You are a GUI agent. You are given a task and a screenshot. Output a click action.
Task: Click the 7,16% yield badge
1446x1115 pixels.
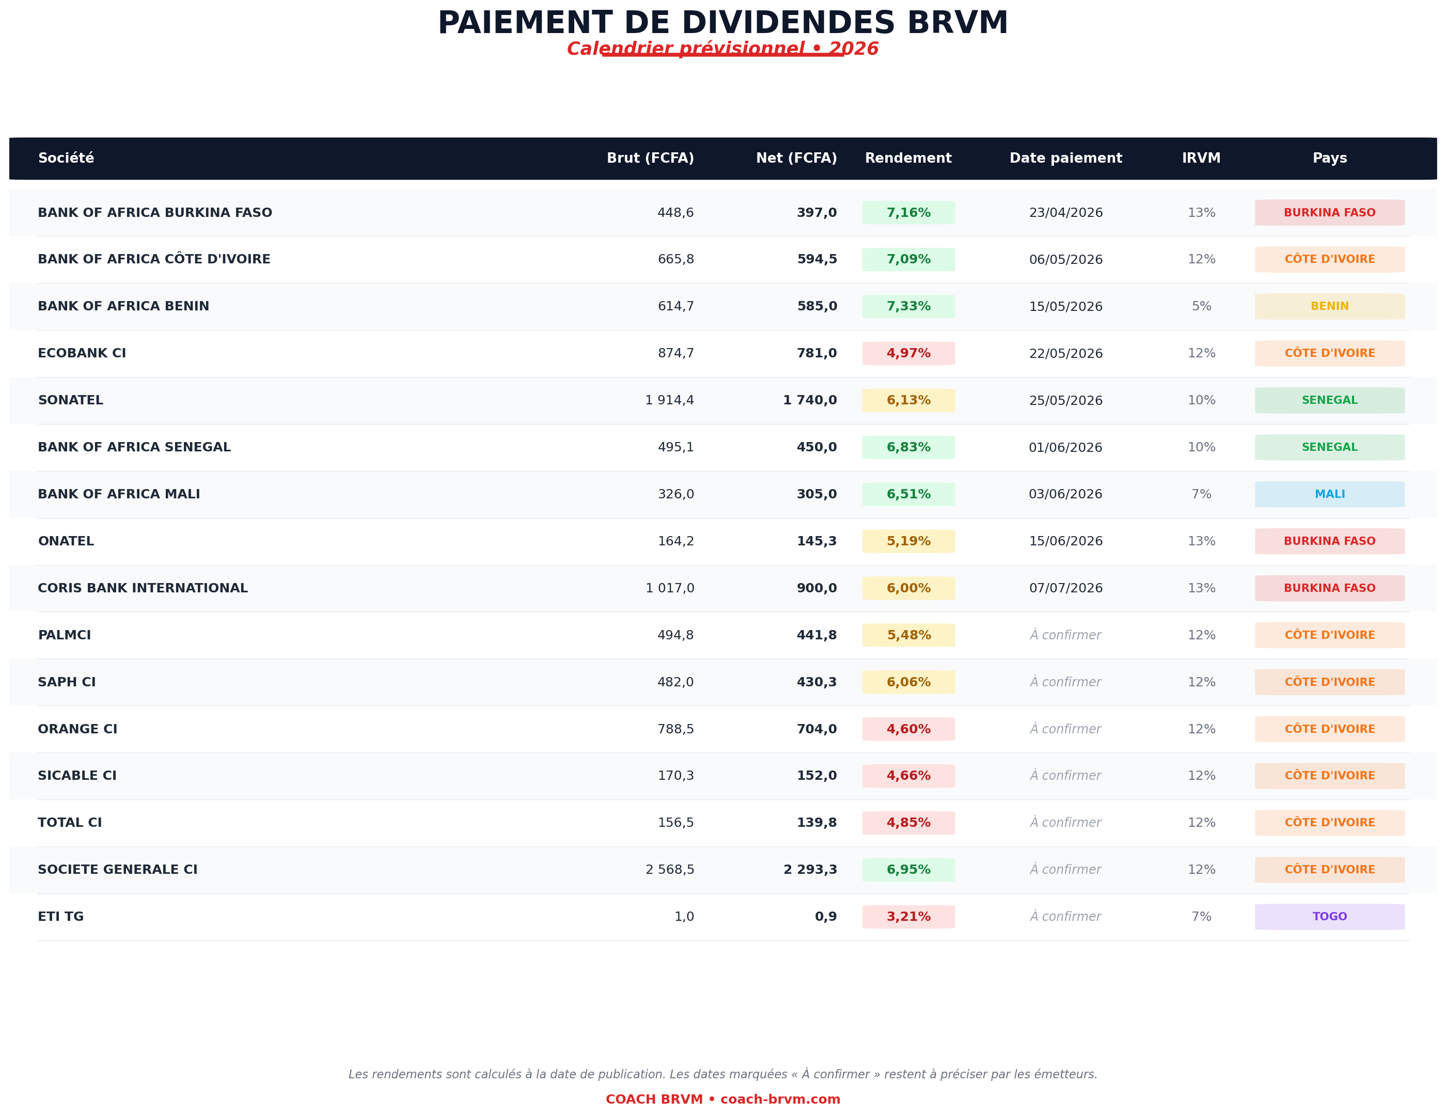coord(908,213)
